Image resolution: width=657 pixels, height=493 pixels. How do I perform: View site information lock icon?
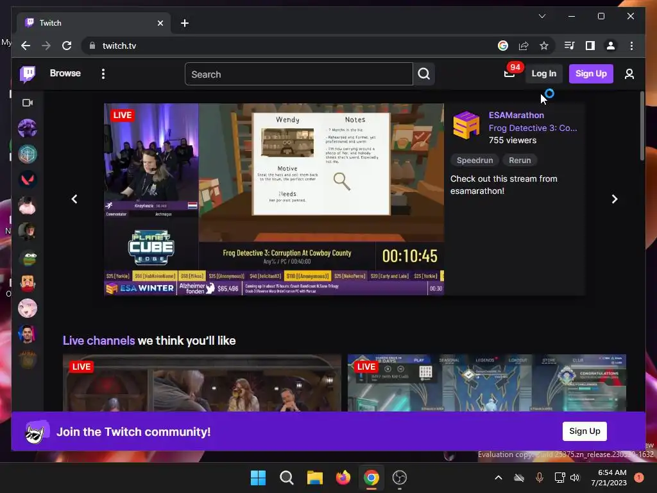click(x=92, y=46)
